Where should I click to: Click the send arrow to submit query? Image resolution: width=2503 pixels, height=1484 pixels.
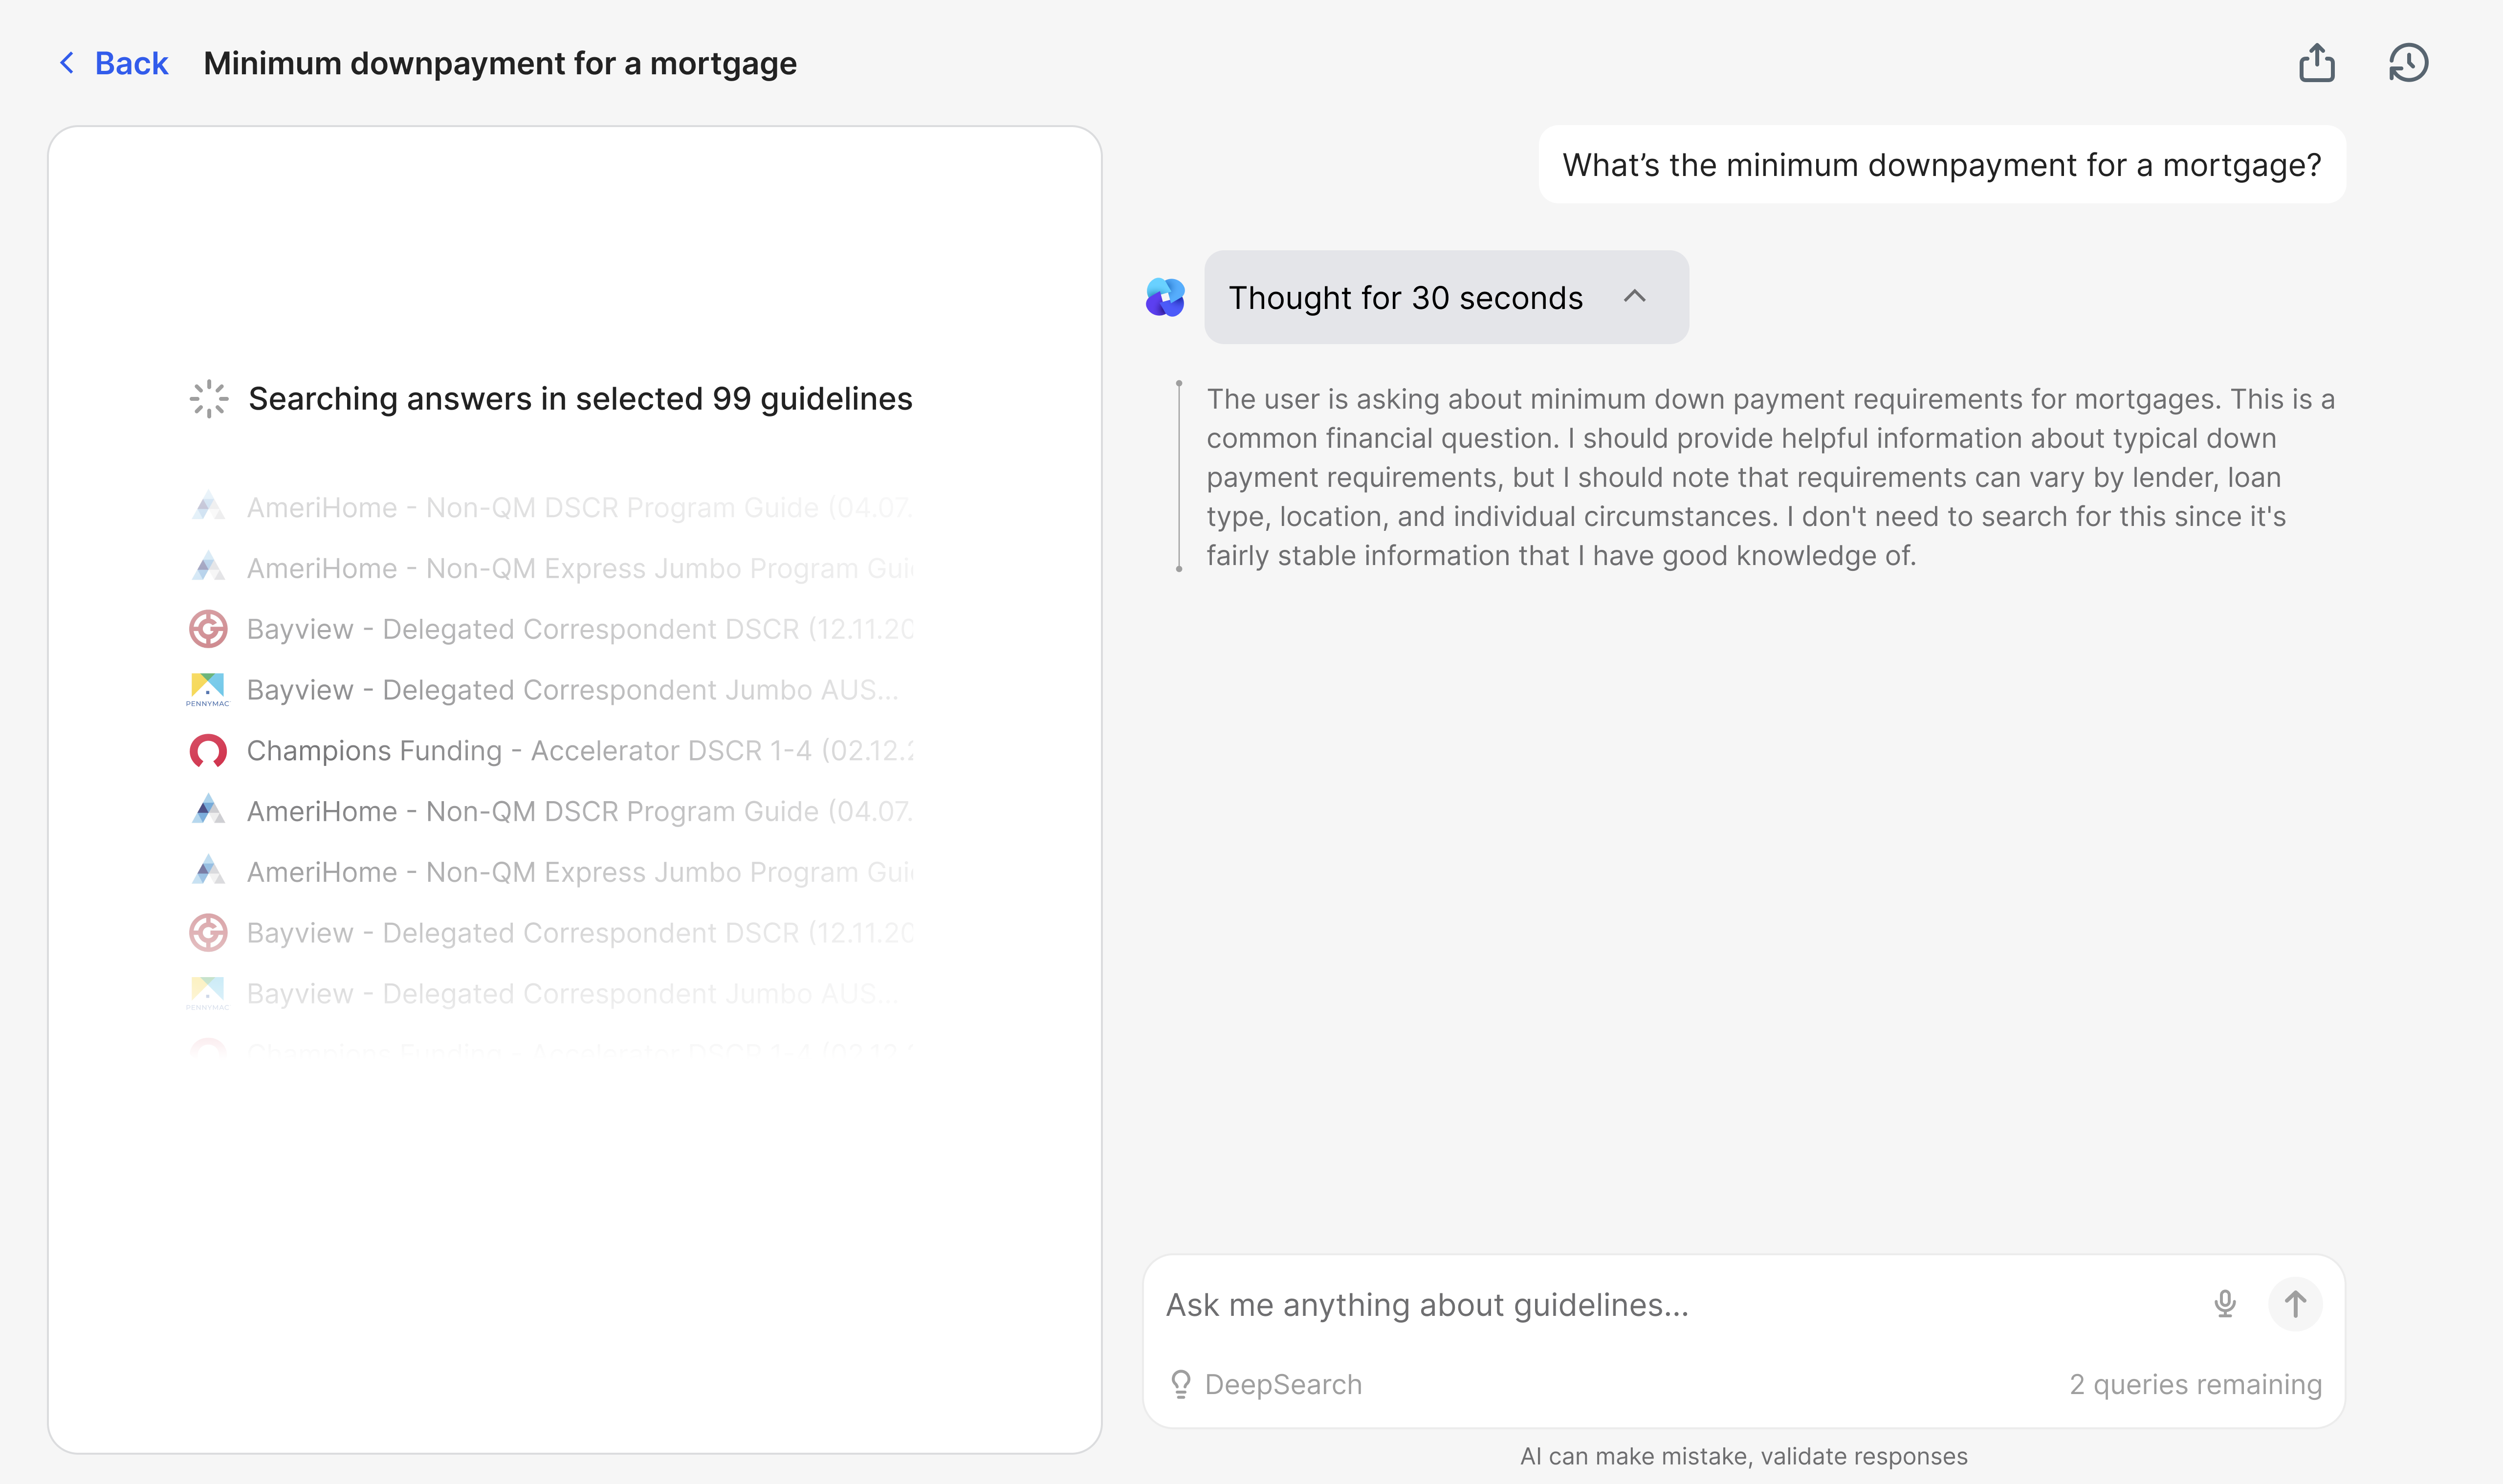(2295, 1304)
